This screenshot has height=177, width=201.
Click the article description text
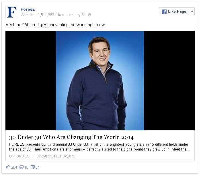point(99,147)
